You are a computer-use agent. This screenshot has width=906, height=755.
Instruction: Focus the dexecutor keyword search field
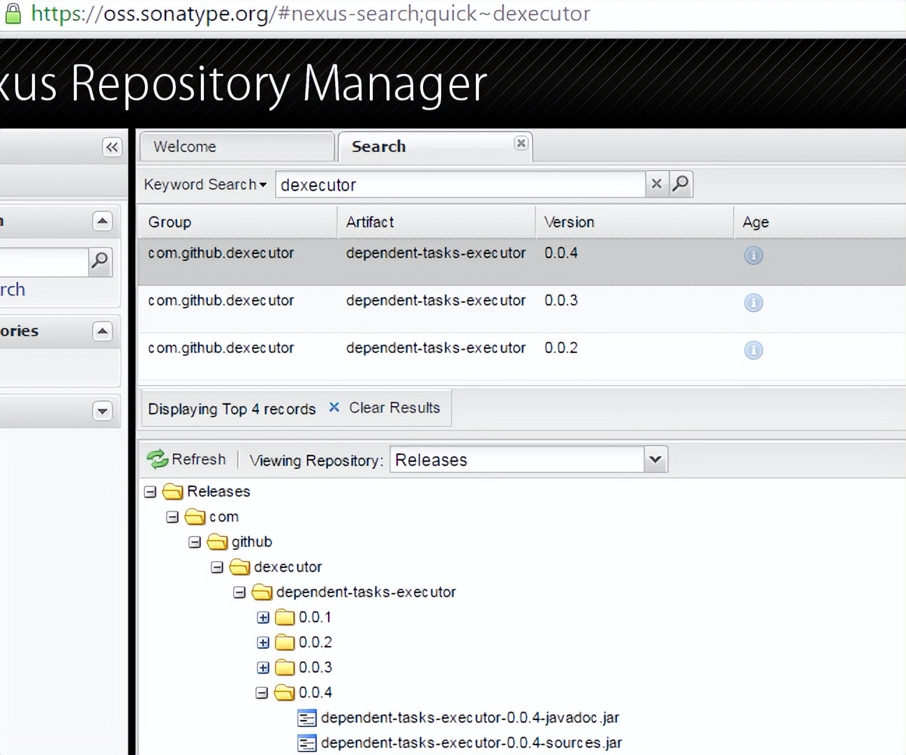[x=461, y=184]
